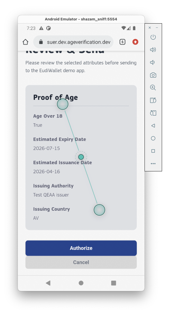Image resolution: width=177 pixels, height=314 pixels.
Task: Cancel the Proof of Age review
Action: [81, 262]
